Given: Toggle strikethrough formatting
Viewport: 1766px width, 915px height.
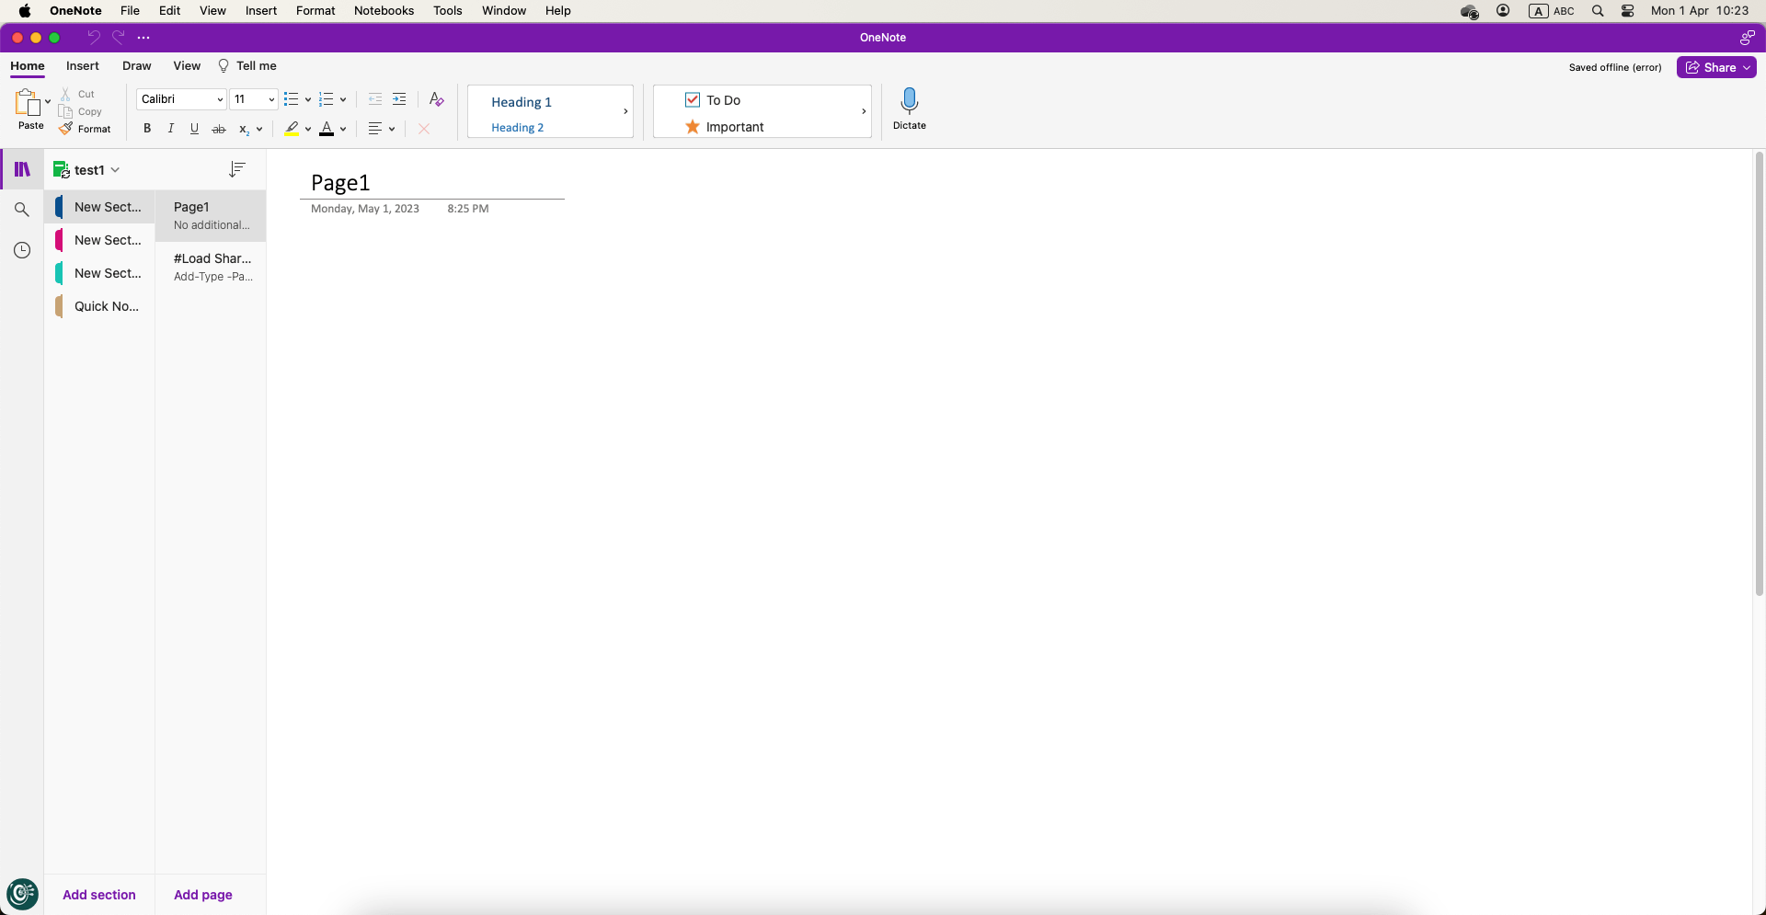Looking at the screenshot, I should tap(219, 129).
